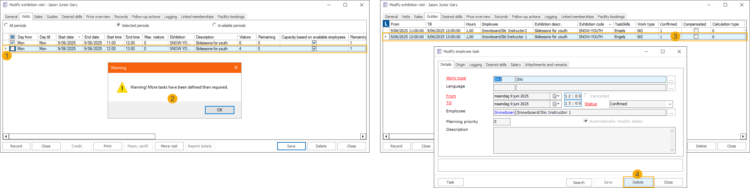
Task: Open the Till date calendar dropdown
Action: coord(556,104)
